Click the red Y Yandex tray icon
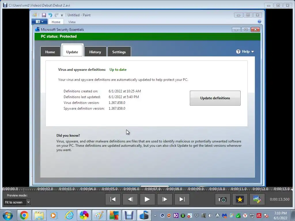Image resolution: width=295 pixels, height=221 pixels. click(245, 216)
